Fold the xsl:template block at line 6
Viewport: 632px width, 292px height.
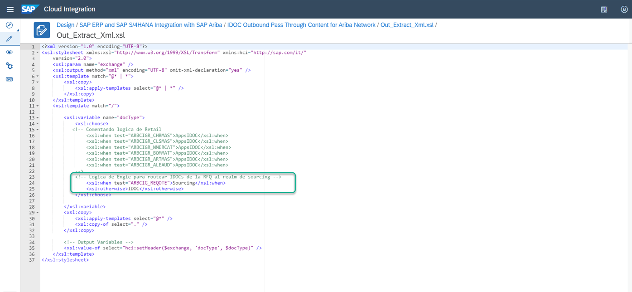[x=38, y=76]
